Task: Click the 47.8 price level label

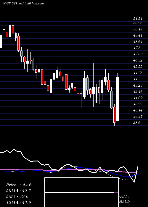Action: click(x=137, y=48)
